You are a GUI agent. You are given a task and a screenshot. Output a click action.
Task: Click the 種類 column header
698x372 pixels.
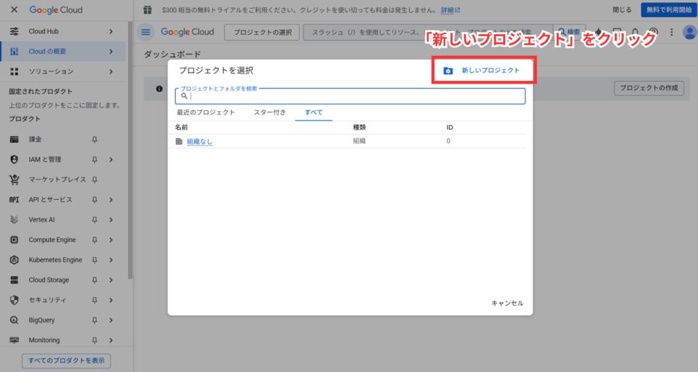[x=359, y=127]
